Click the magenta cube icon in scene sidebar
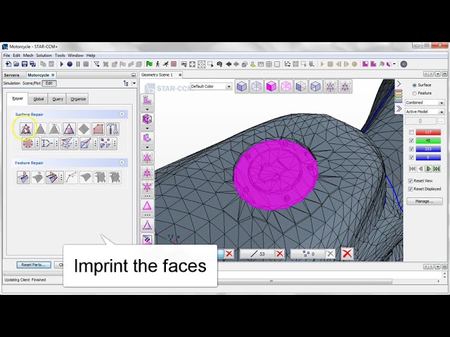The image size is (450, 337). click(147, 119)
